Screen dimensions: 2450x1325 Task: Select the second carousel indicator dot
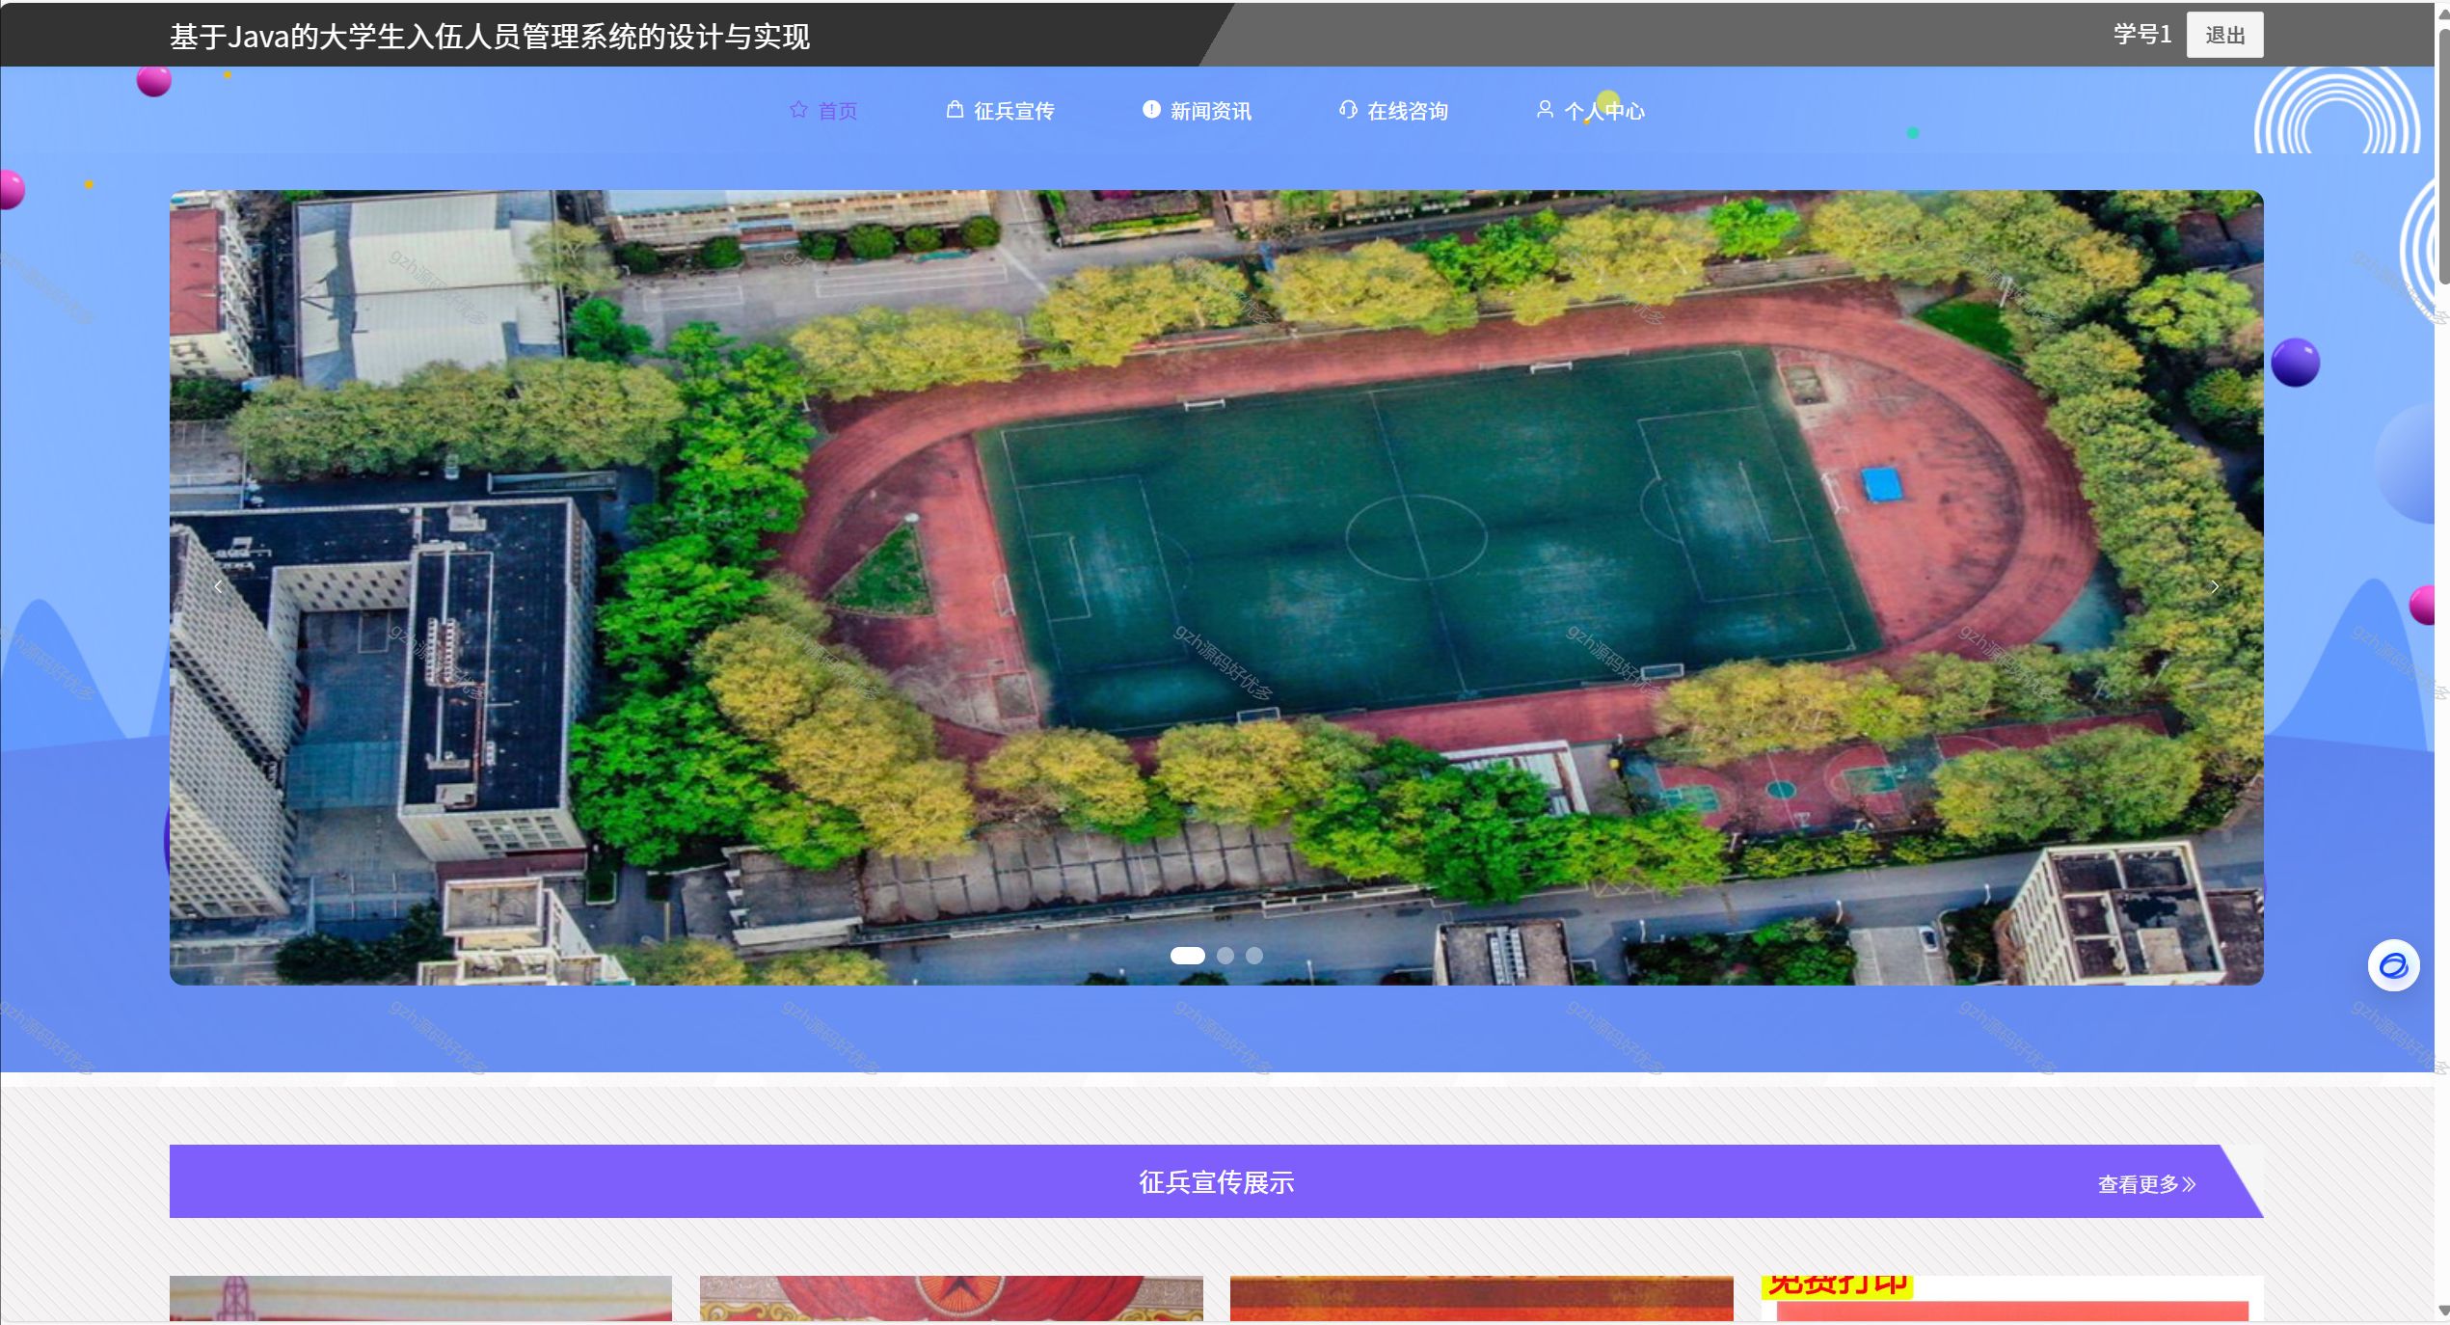[x=1225, y=956]
